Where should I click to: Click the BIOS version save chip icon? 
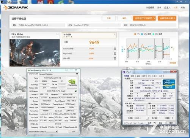75,91
